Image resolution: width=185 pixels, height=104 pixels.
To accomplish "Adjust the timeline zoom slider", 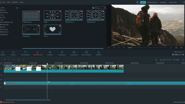I will 176,60.
